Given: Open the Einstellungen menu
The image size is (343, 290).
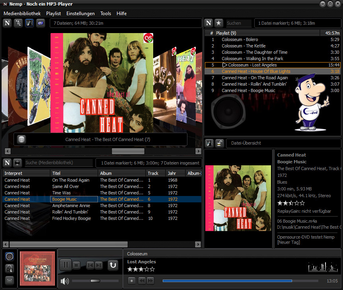Looking at the screenshot, I should (80, 13).
